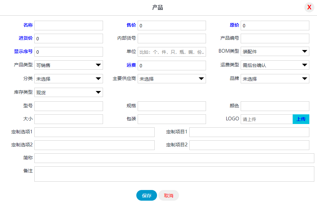
Task: Expand the 品牌 dropdown
Action: (275, 79)
